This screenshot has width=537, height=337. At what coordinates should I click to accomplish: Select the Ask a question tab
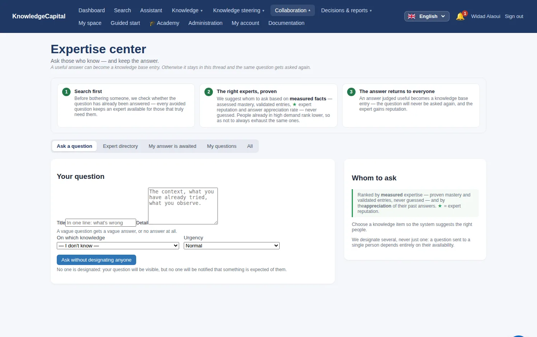coord(74,146)
